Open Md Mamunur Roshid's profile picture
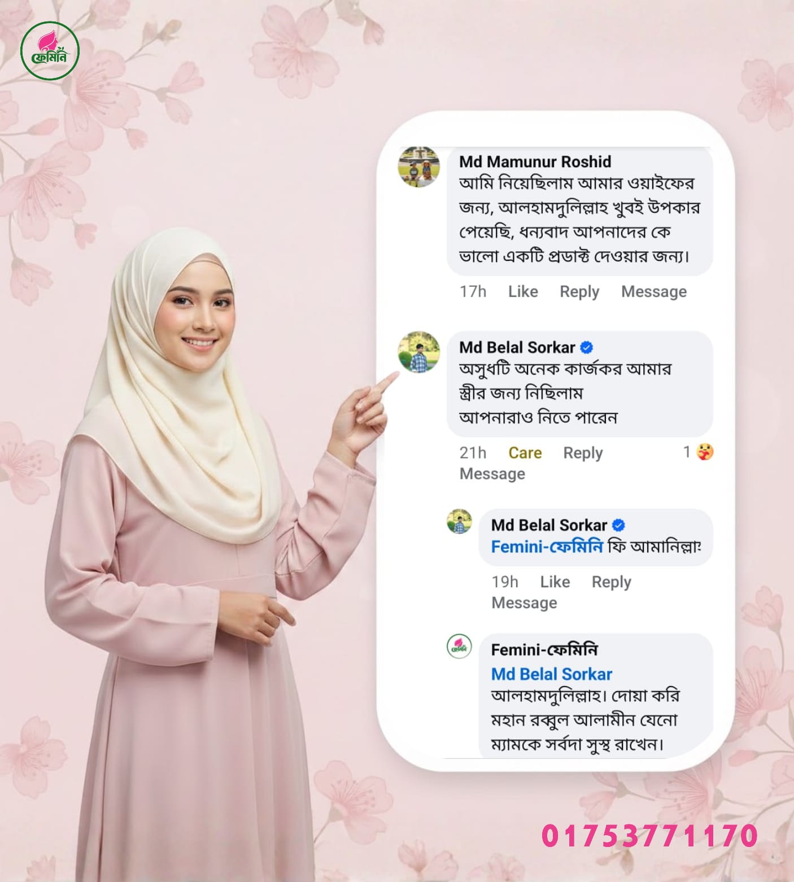The image size is (794, 882). pyautogui.click(x=419, y=167)
